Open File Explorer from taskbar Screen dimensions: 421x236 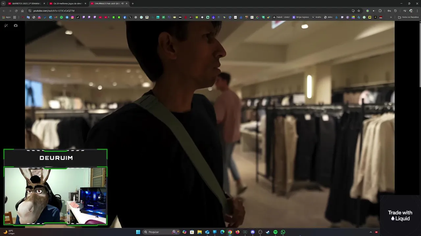pos(200,232)
